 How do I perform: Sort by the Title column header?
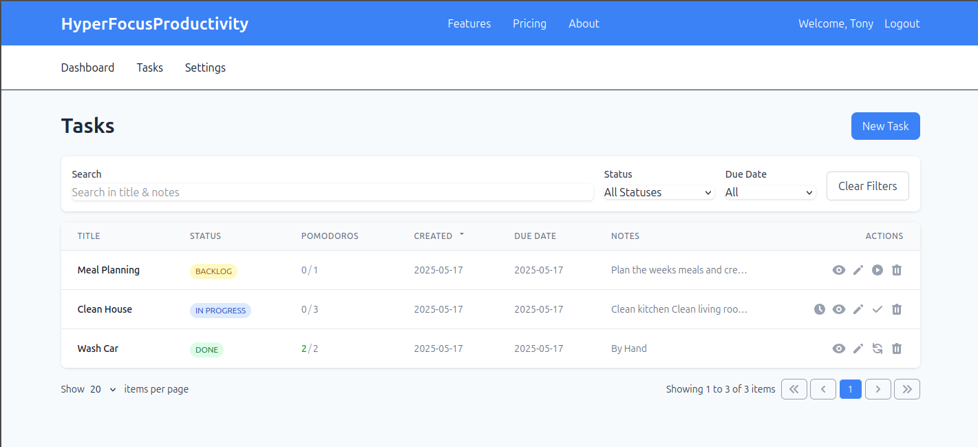[x=89, y=236]
